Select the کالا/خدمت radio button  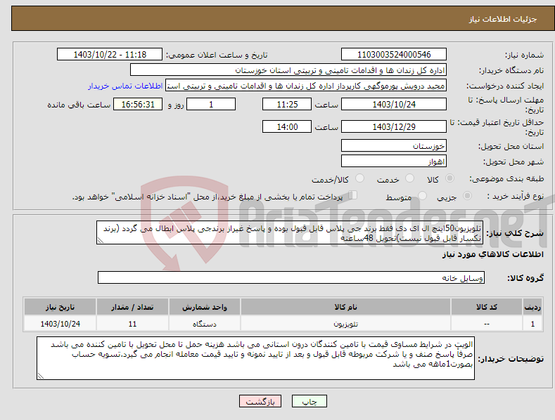click(359, 178)
